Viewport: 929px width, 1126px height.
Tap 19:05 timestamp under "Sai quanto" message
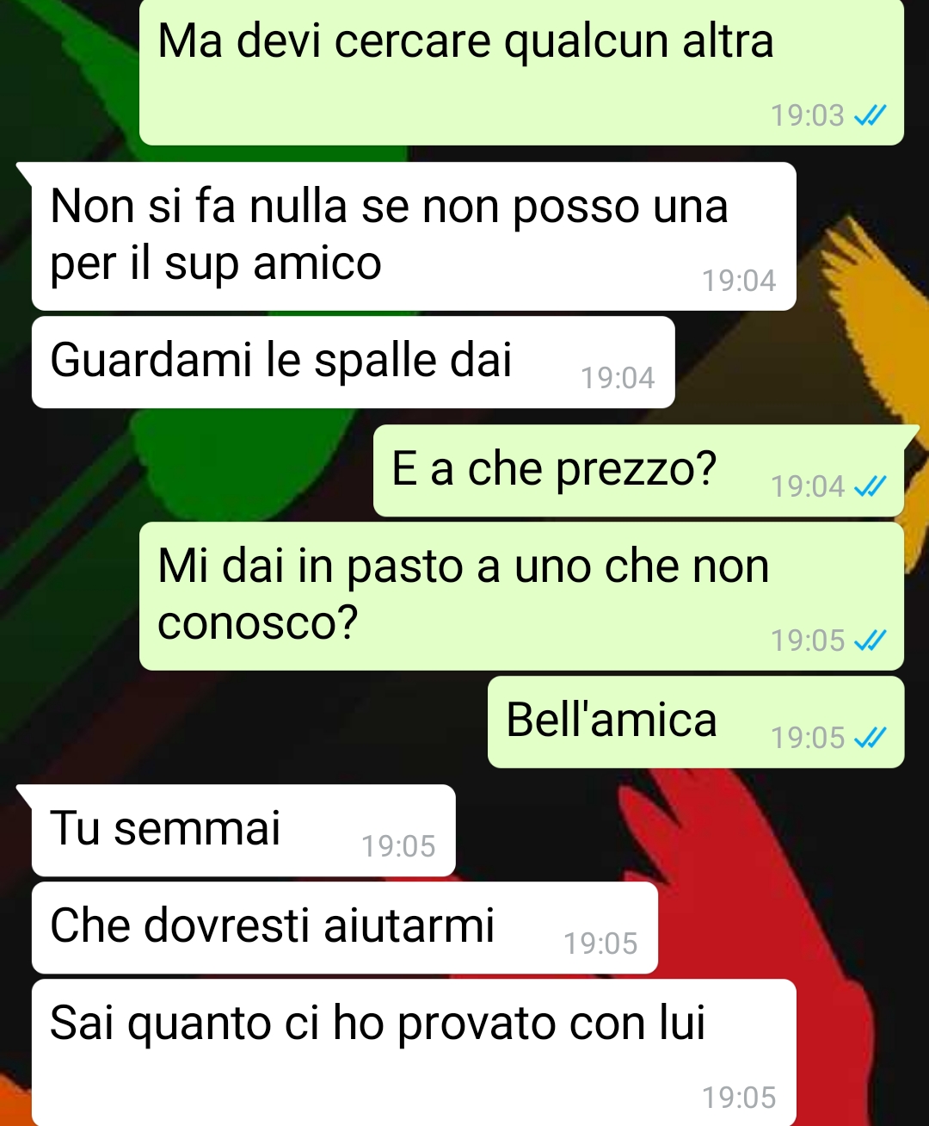tap(739, 1098)
